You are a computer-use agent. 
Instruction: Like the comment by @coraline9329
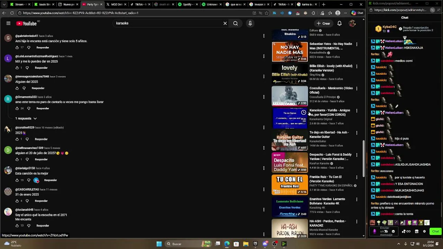17,139
